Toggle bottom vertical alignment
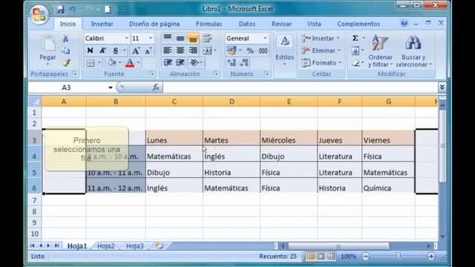Screen dimensions: 475x267 point(193,38)
